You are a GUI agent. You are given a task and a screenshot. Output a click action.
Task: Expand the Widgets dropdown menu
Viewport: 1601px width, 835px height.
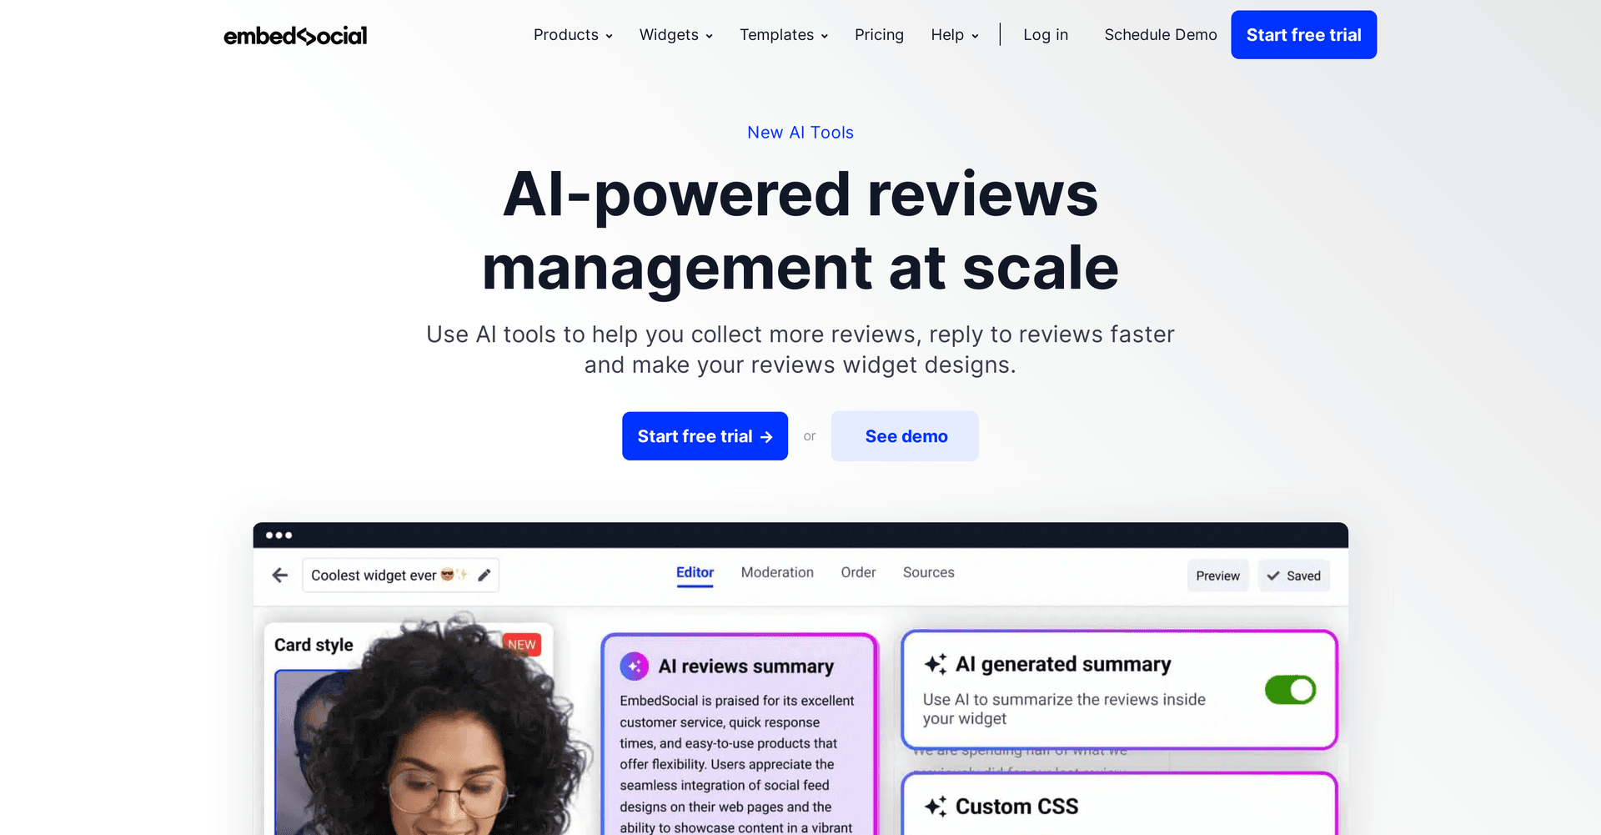coord(676,35)
